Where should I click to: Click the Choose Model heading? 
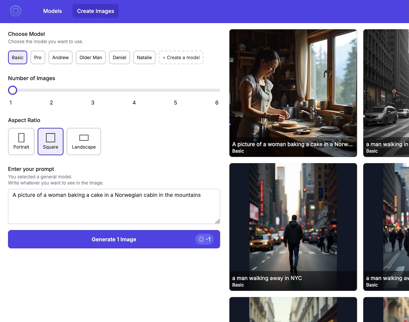(x=26, y=34)
